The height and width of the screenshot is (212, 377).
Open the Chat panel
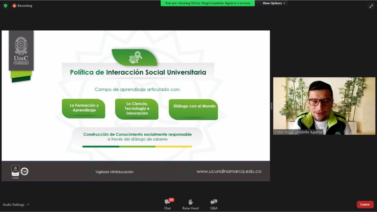click(167, 204)
